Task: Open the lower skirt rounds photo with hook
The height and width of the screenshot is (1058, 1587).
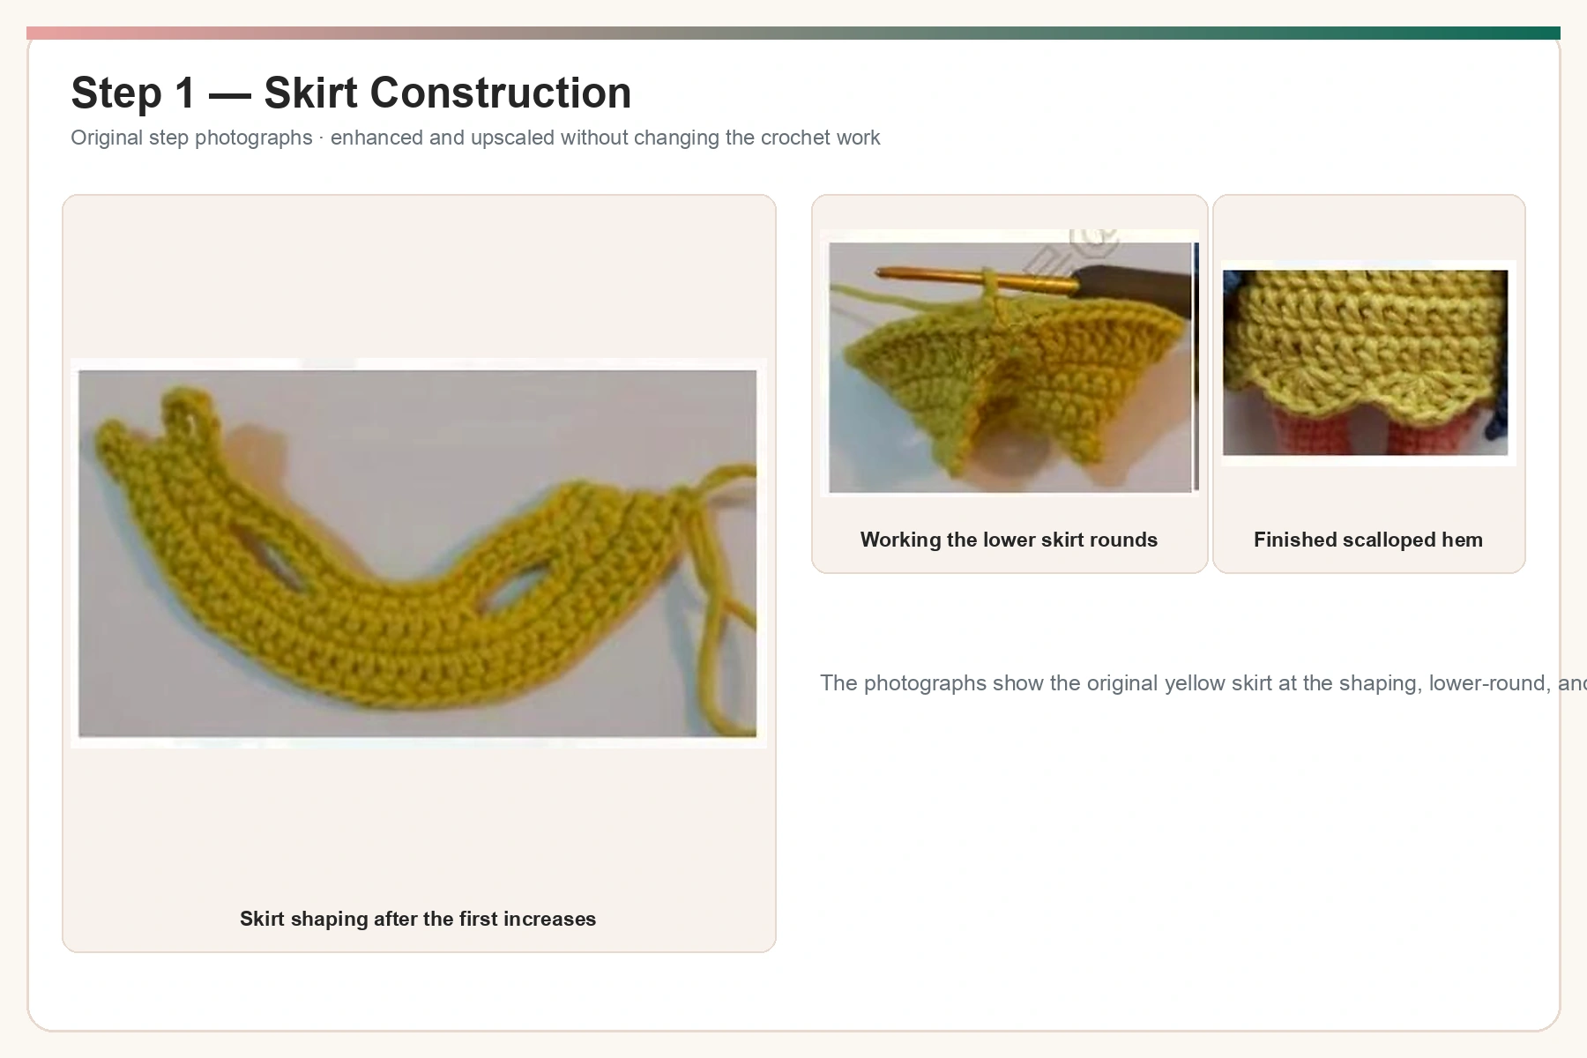Action: coord(1010,363)
